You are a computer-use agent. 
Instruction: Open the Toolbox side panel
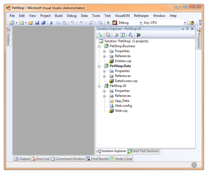(9, 36)
